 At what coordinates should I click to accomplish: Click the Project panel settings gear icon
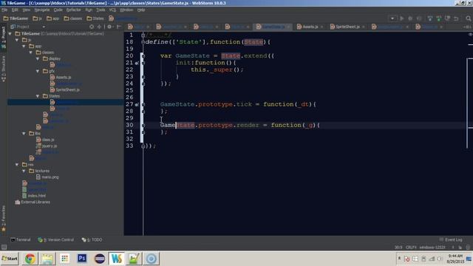pos(109,27)
